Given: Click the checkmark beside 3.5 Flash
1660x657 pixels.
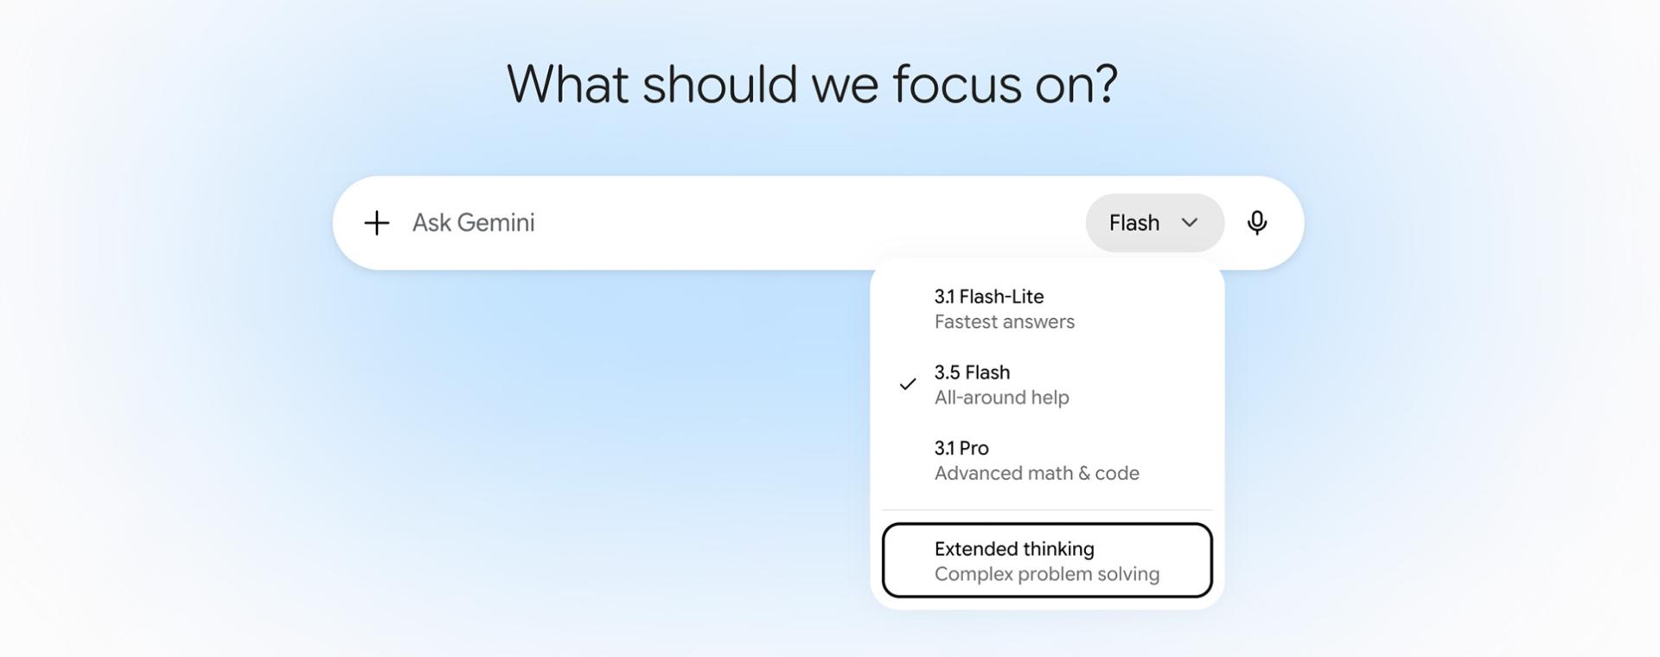Looking at the screenshot, I should (x=907, y=384).
